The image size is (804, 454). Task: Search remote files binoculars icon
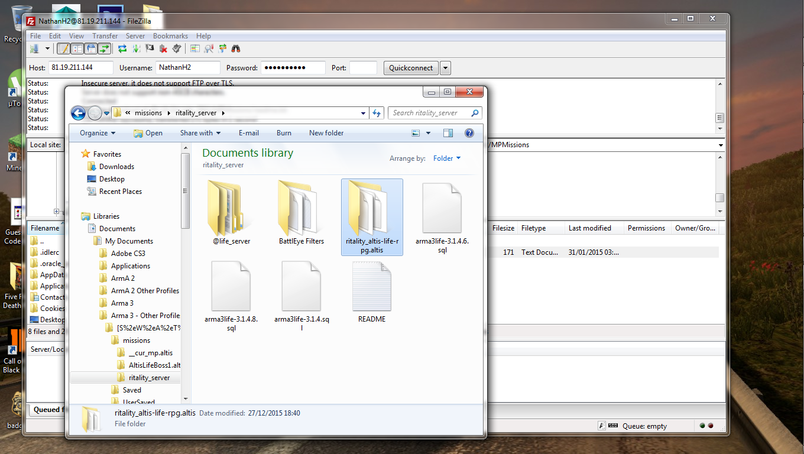click(x=235, y=48)
